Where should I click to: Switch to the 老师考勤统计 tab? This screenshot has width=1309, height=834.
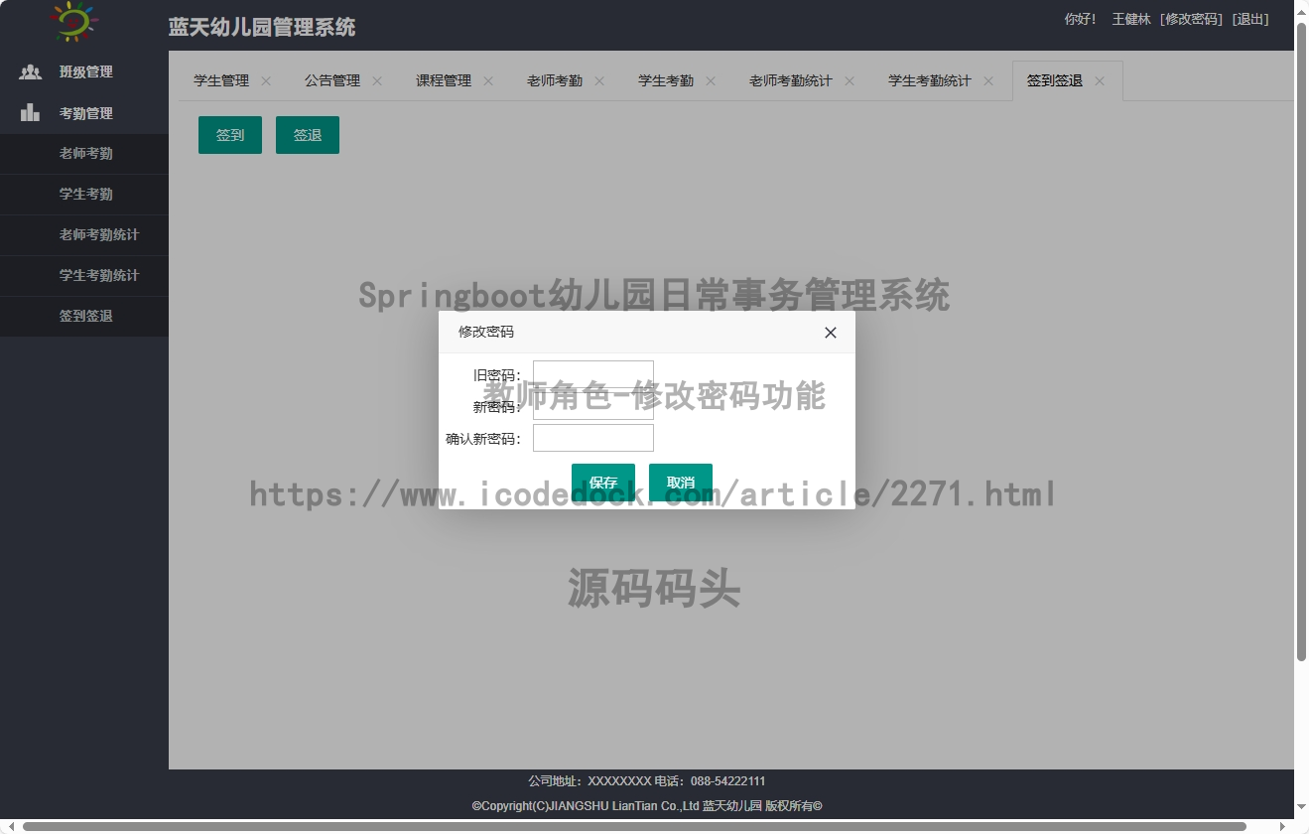point(791,81)
